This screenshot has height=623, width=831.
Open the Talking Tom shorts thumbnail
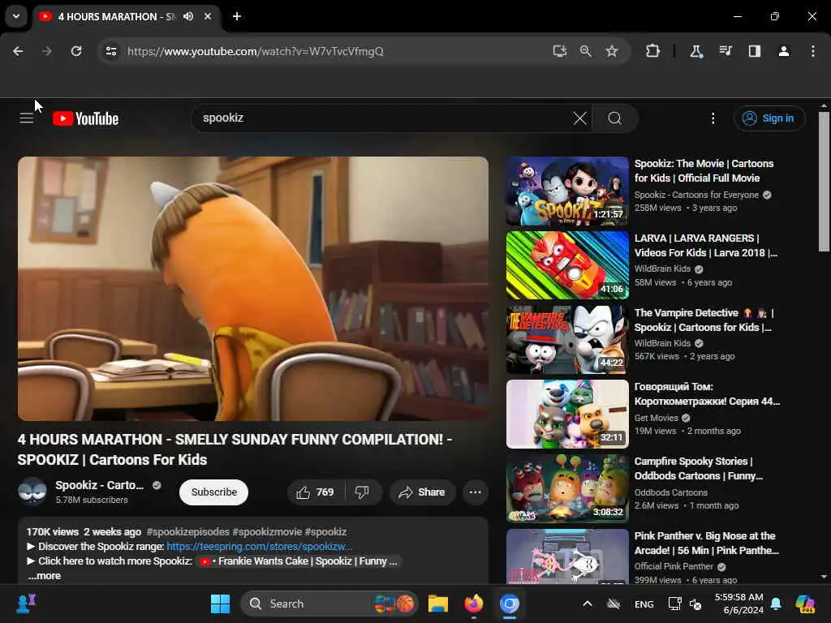(x=567, y=415)
